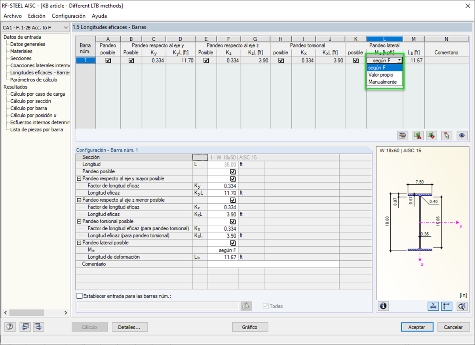475x345 pixels.
Task: Click the pick members icon beside number field
Action: coord(246,306)
